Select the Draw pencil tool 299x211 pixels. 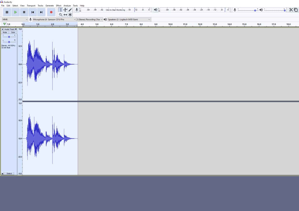coord(70,10)
